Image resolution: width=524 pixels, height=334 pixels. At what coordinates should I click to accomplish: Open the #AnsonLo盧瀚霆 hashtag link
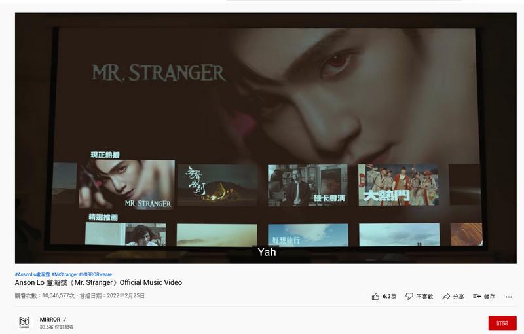click(x=32, y=274)
